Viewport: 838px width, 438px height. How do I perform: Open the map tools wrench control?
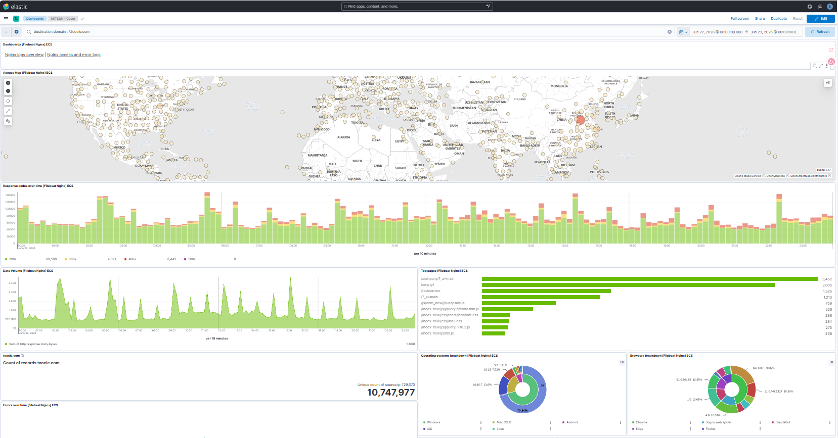pos(8,121)
